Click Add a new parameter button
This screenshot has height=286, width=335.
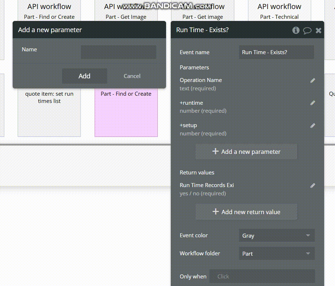246,152
